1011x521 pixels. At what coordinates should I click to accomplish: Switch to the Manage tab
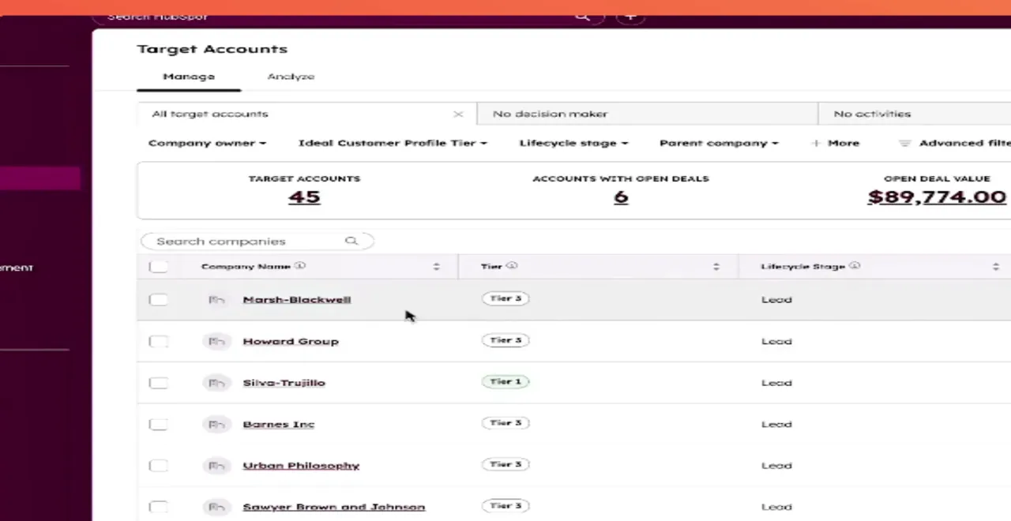[189, 77]
